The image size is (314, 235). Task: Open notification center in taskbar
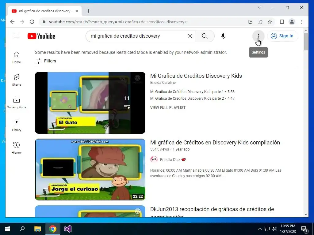tap(304, 229)
